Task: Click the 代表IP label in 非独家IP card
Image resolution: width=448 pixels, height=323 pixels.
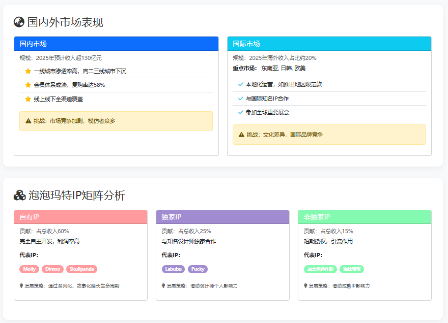Action: [x=313, y=255]
